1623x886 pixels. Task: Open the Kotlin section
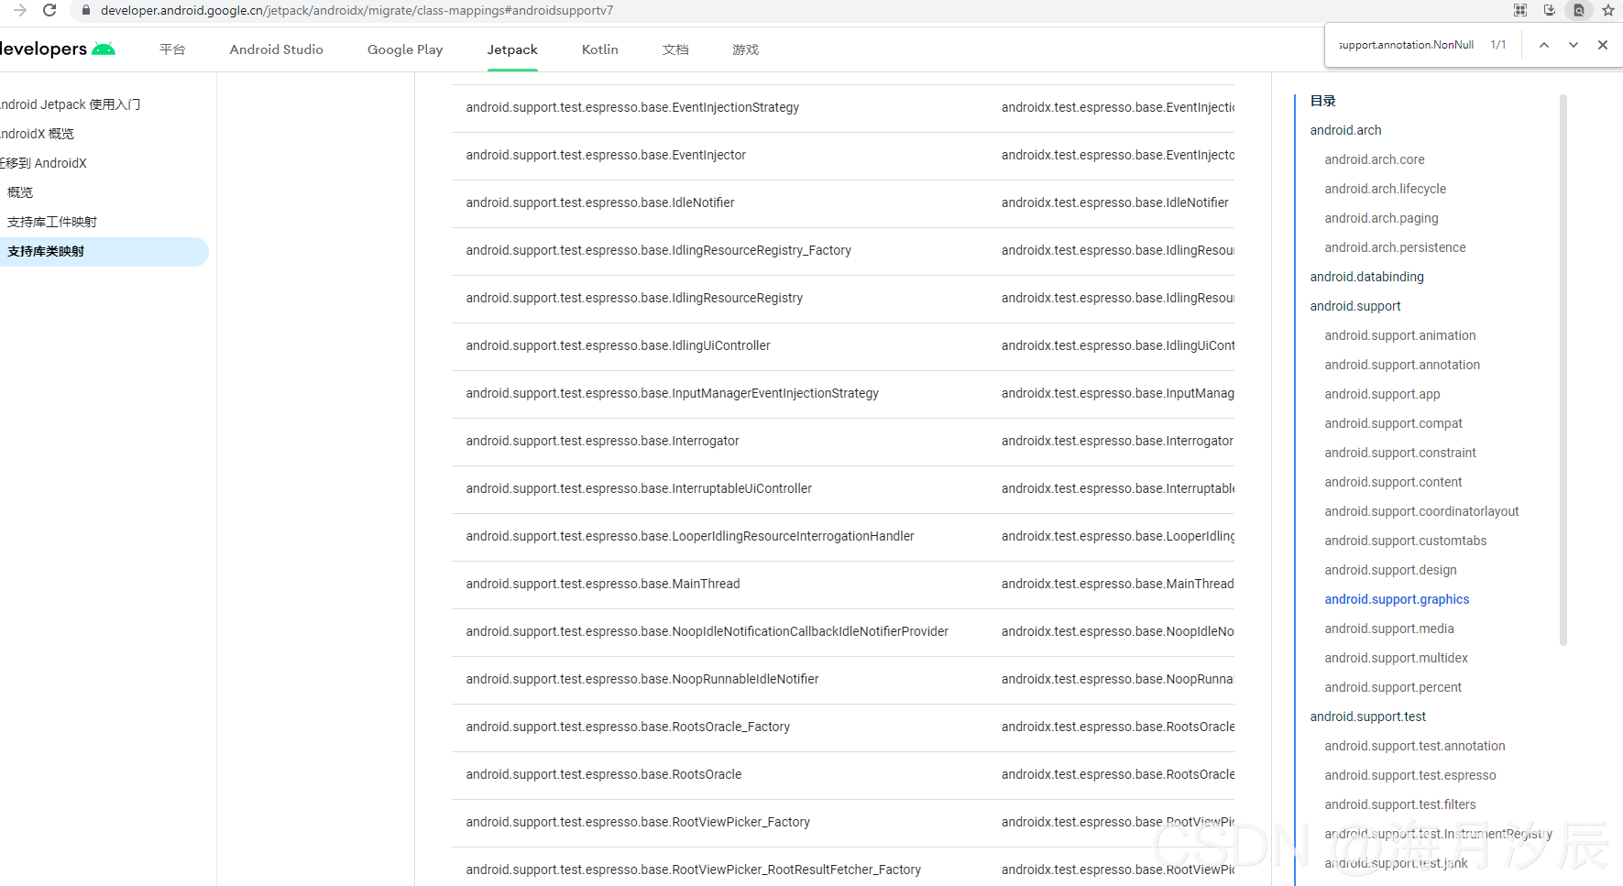click(x=599, y=49)
